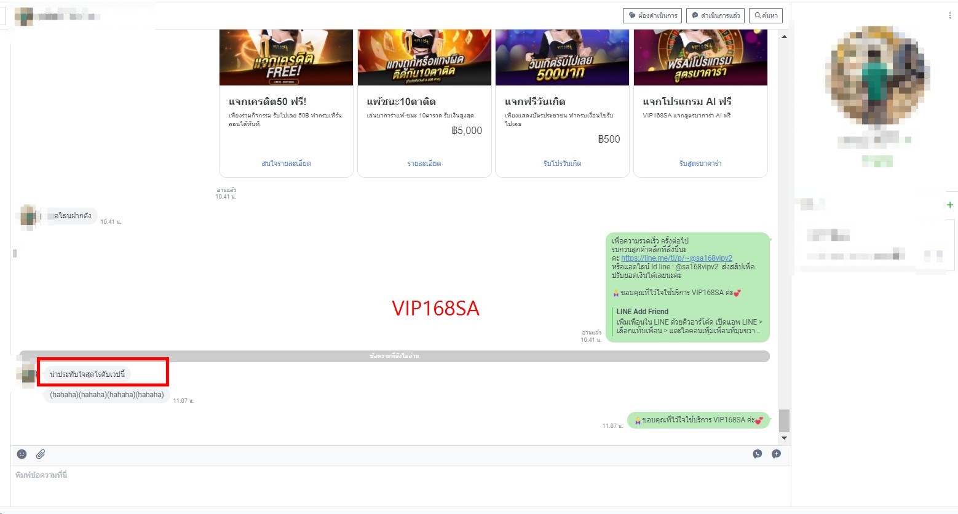958x514 pixels.
Task: Mark chat as ดำเนินการแล้ว resolved
Action: point(716,15)
